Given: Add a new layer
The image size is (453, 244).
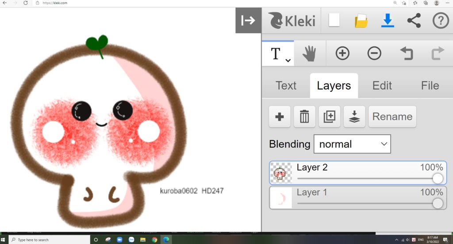Looking at the screenshot, I should pos(280,117).
